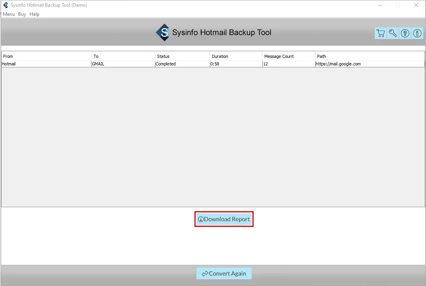This screenshot has width=426, height=286.
Task: Sort by the Status column header
Action: coord(182,56)
